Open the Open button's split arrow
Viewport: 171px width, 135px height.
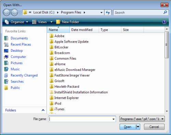[x=138, y=127]
